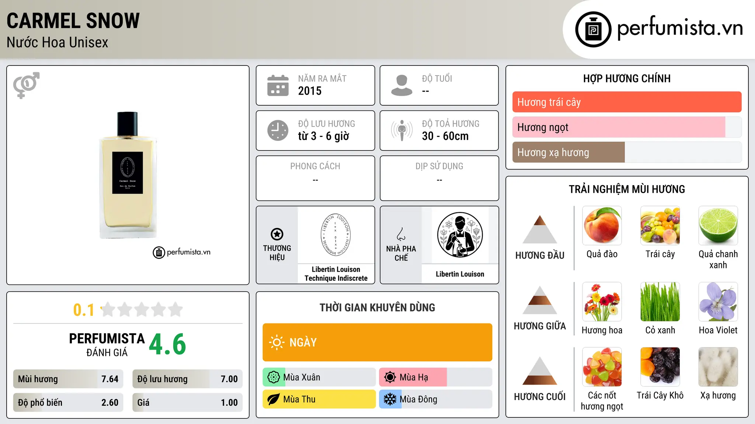This screenshot has height=424, width=755.
Task: Select the Hương hoa flower bouquet image
Action: tap(602, 302)
